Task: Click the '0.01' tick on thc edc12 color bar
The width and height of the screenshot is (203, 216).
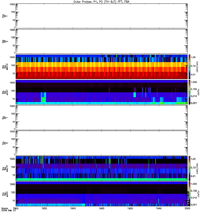Action: [x=193, y=176]
